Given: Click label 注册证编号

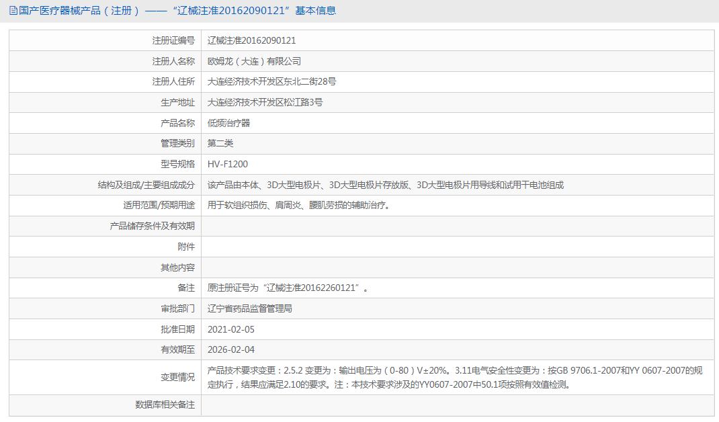Looking at the screenshot, I should (x=173, y=41).
